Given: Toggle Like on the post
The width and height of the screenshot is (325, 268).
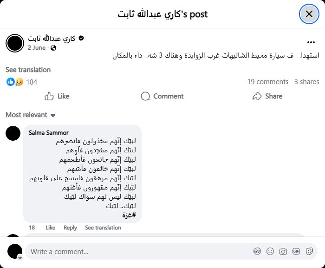Looking at the screenshot, I should pos(57,96).
